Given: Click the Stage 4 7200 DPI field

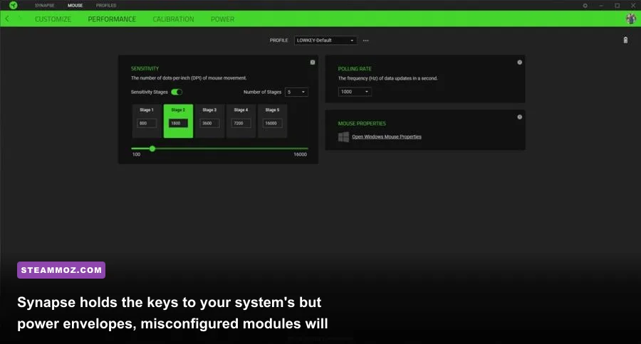Looking at the screenshot, I should point(241,123).
